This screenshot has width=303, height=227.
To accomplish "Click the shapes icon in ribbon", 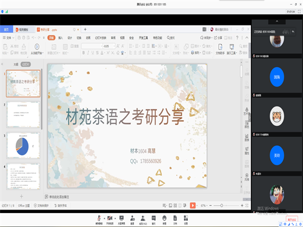I will pos(185,47).
